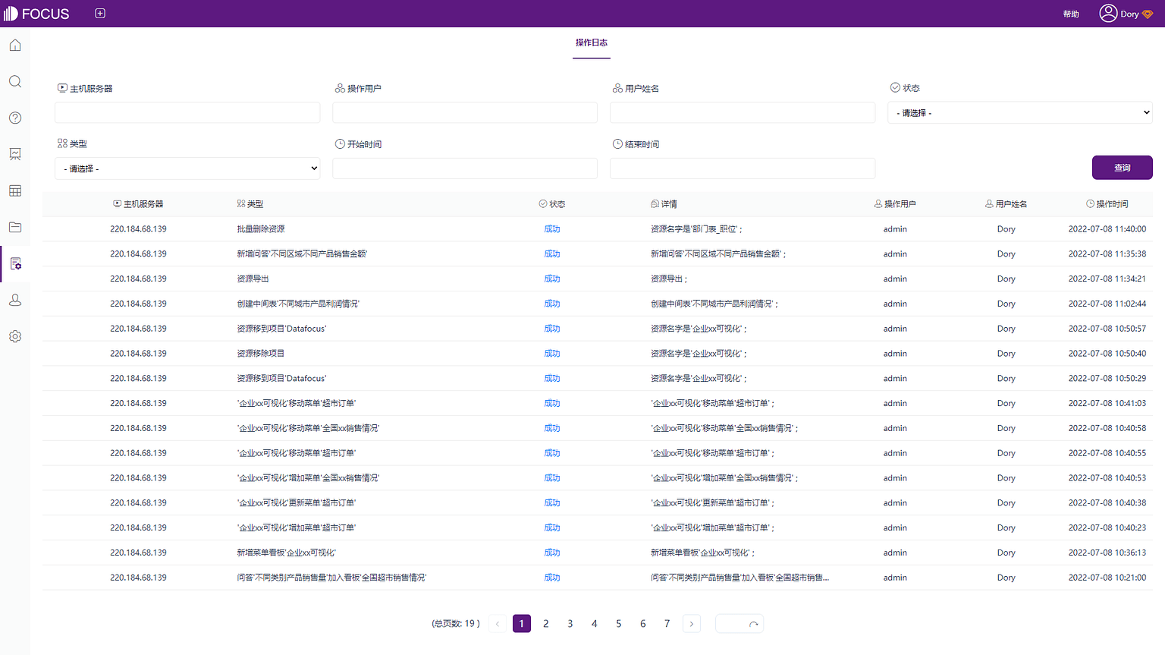The width and height of the screenshot is (1165, 655).
Task: Click timestamp 2022-07-08 10:36:13
Action: coord(1107,553)
